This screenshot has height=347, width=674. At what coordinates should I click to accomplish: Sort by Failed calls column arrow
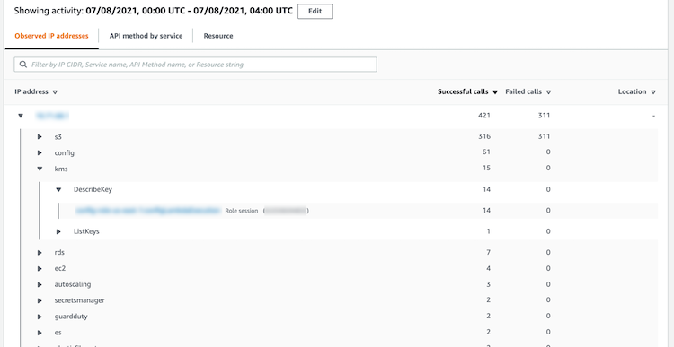pos(548,92)
